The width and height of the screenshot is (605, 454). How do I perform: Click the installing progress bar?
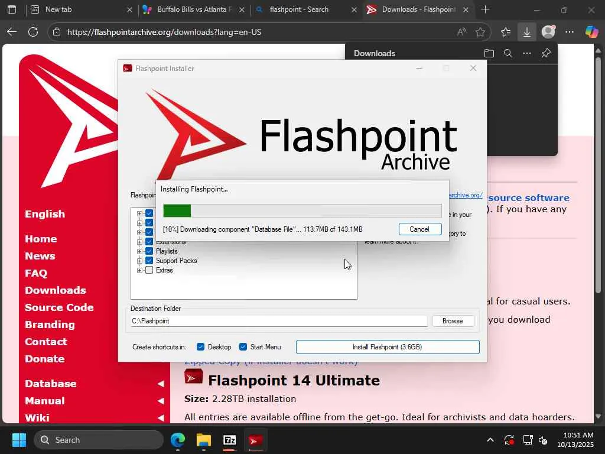[x=302, y=211]
